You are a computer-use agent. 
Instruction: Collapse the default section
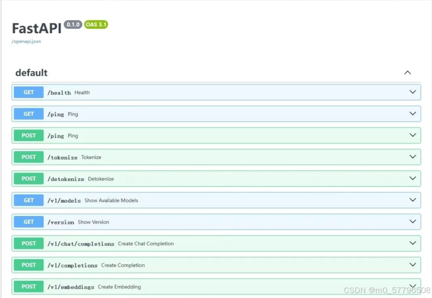click(408, 72)
